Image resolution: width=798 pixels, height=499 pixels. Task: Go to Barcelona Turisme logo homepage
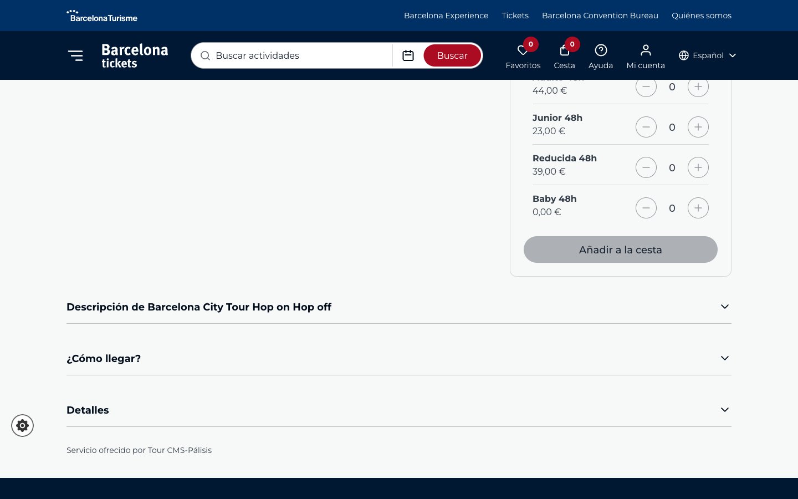click(102, 16)
